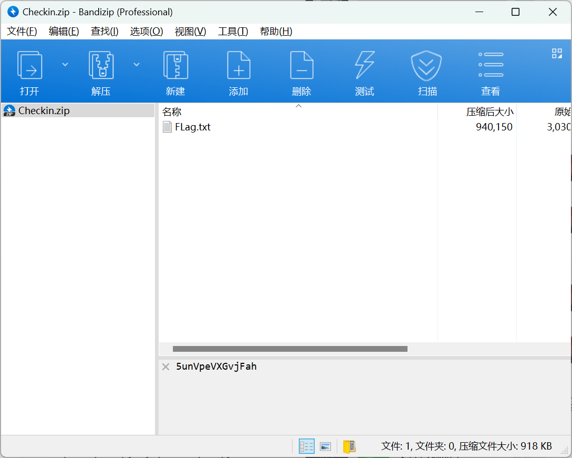The height and width of the screenshot is (458, 572).
Task: Click the Bandizip title bar logo icon
Action: [x=13, y=12]
